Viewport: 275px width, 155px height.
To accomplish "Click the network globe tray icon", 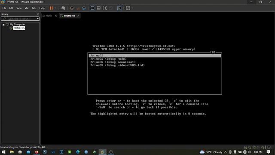I will coord(245,152).
